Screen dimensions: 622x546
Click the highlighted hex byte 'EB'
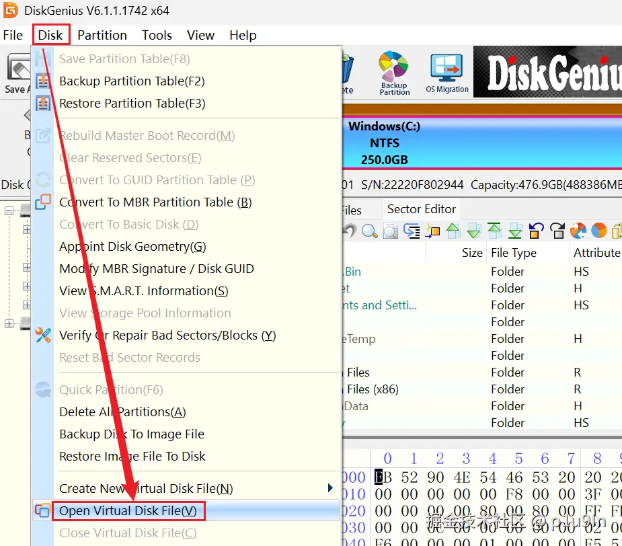[383, 477]
